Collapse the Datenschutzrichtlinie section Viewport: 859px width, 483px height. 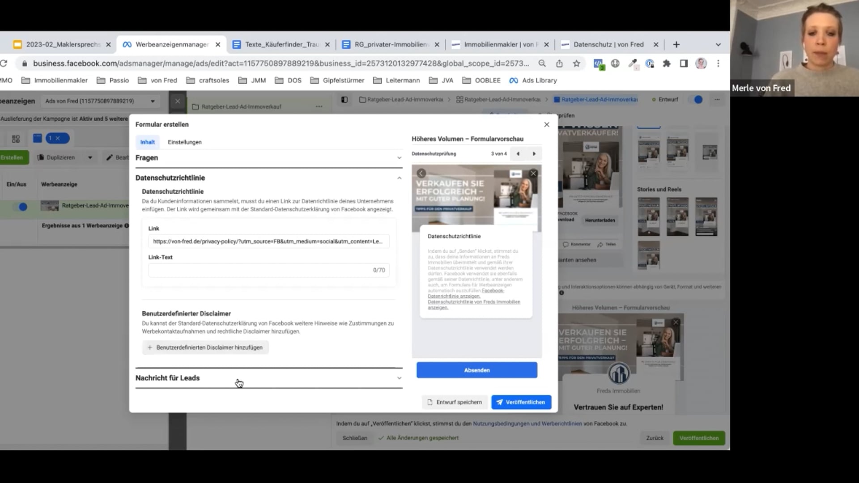269,178
